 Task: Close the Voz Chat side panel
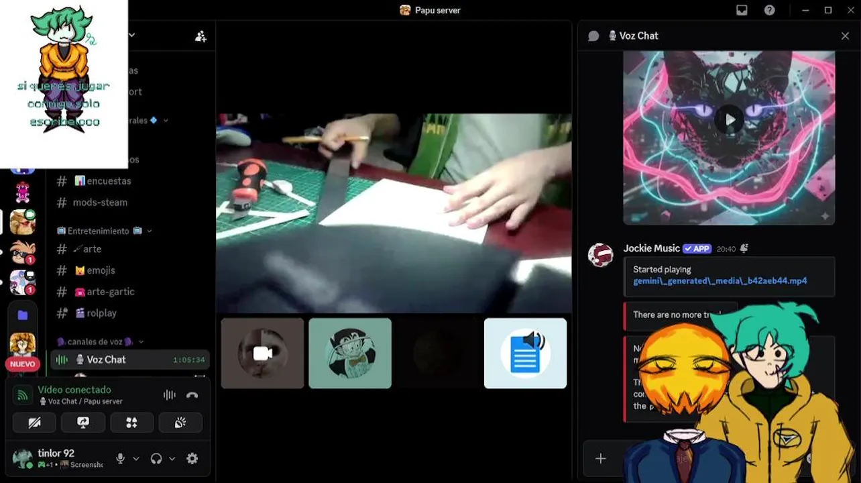coord(845,36)
